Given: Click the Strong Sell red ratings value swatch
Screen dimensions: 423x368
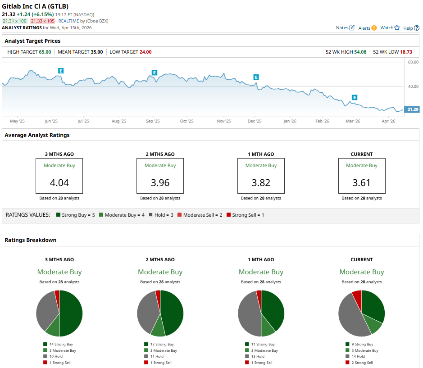Looking at the screenshot, I should pyautogui.click(x=228, y=215).
